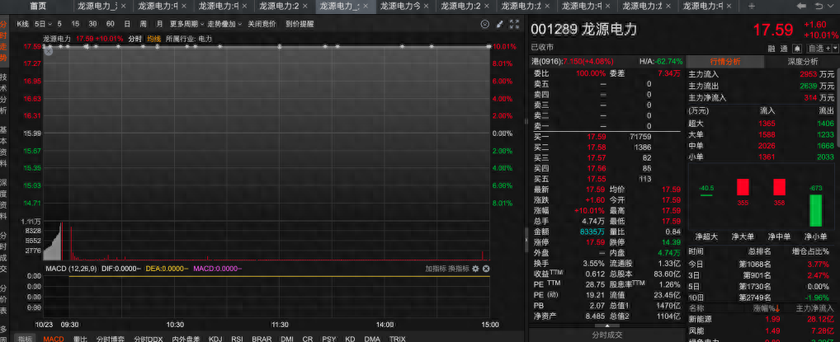Click the 加指标 add indicator button
This screenshot has width=840, height=342.
(x=436, y=269)
